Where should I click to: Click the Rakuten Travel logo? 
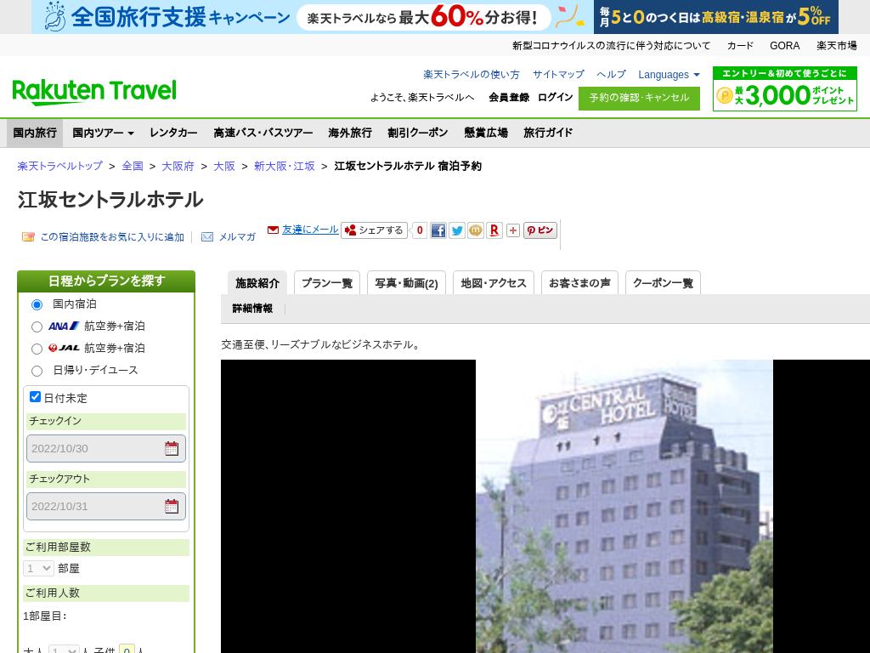[94, 92]
